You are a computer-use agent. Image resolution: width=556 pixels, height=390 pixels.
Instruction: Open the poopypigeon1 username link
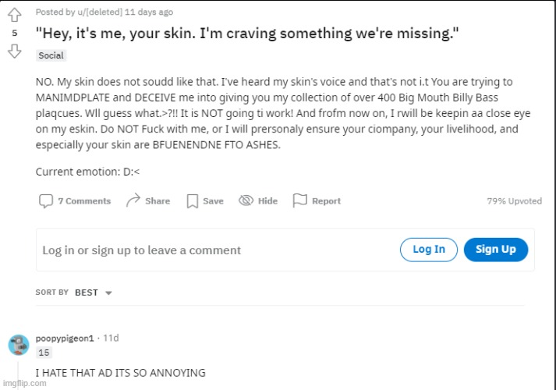(x=65, y=339)
